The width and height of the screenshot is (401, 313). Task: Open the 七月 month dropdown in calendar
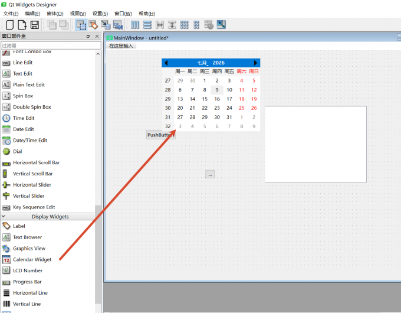point(202,63)
